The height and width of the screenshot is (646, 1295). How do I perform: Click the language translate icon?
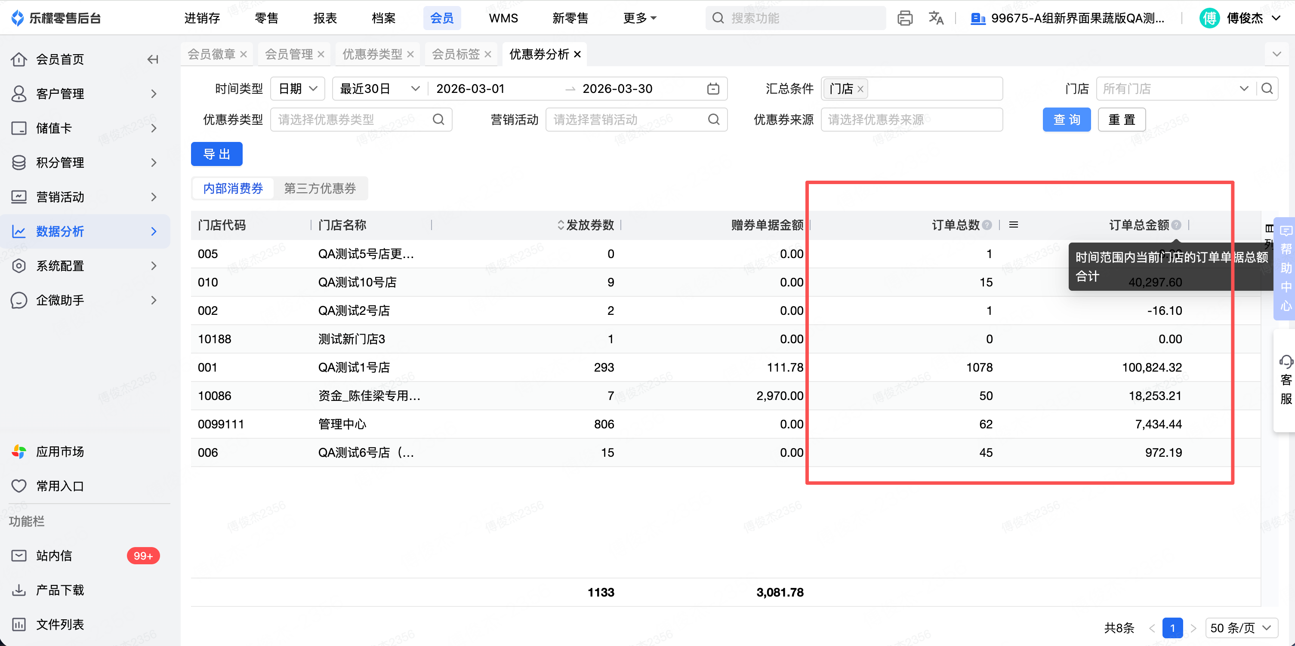(x=936, y=18)
